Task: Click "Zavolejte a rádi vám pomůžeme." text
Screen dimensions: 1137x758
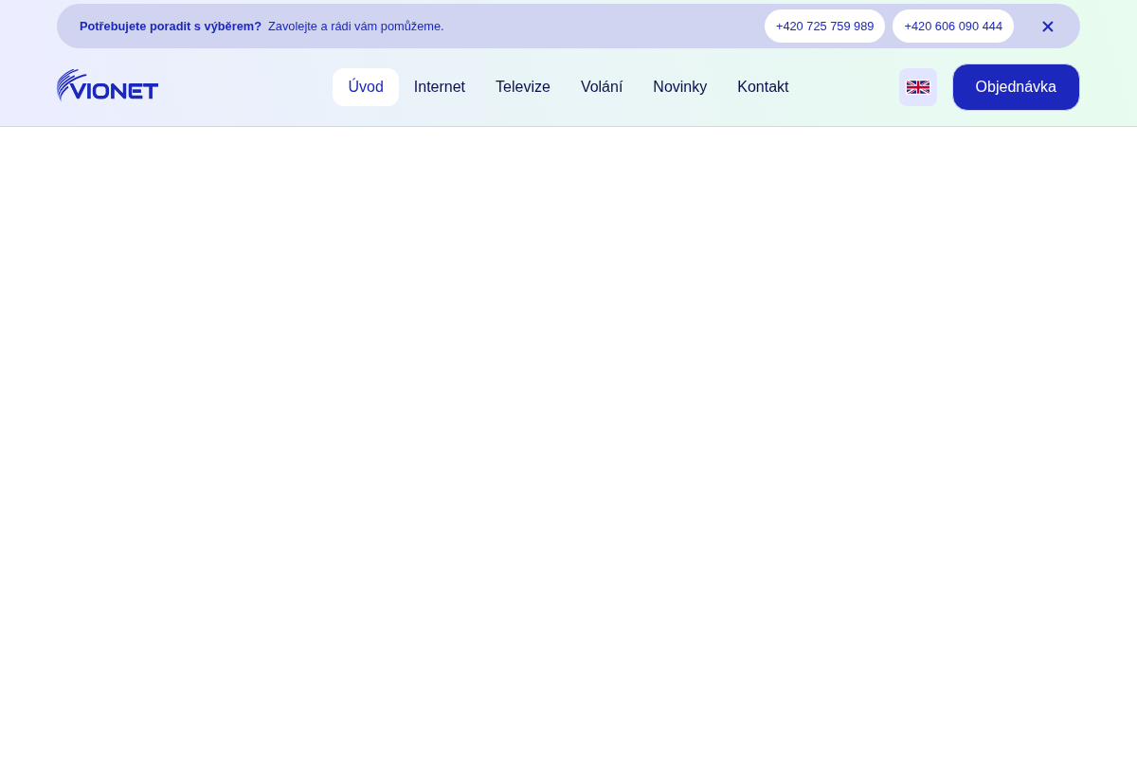Action: click(356, 27)
